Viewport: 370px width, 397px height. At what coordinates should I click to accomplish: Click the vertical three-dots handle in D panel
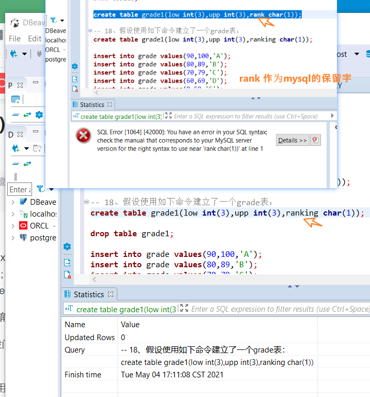point(16,177)
